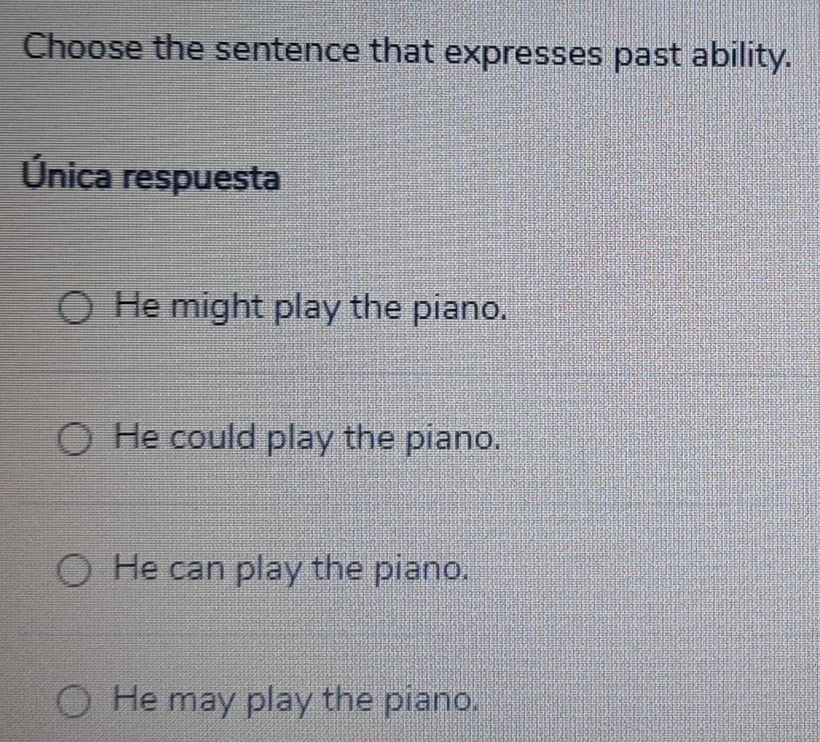
Task: Select the 'He could play the piano' radio button
Action: [80, 440]
